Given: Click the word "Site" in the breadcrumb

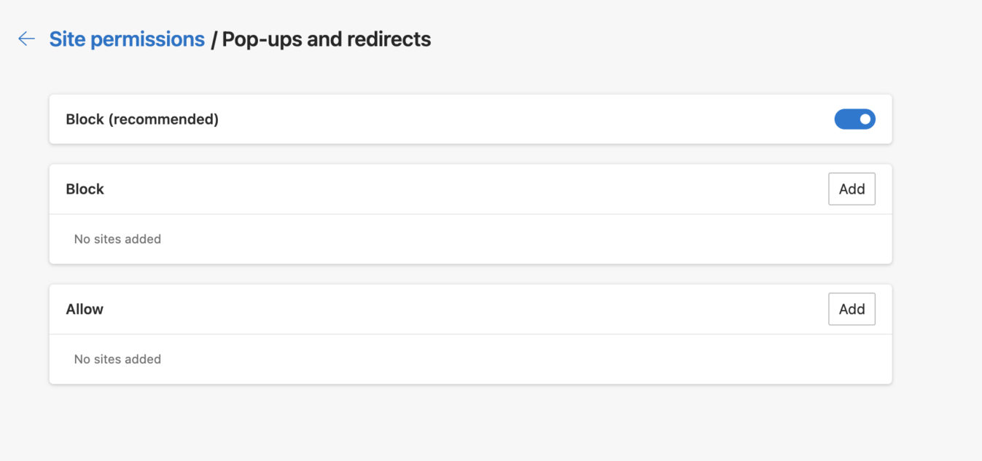Looking at the screenshot, I should coord(67,39).
